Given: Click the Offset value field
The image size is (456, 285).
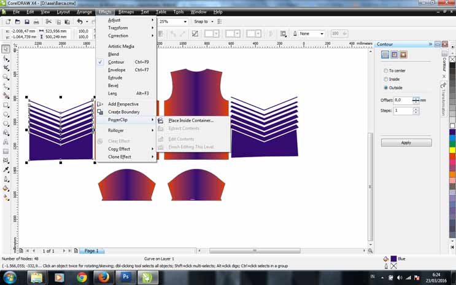Looking at the screenshot, I should coord(403,100).
